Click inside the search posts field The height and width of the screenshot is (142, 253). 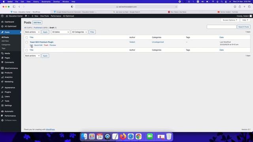[x=221, y=27]
